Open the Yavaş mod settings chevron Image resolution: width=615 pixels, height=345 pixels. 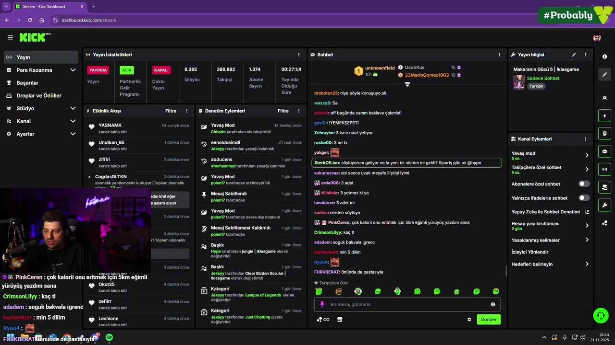pos(587,155)
